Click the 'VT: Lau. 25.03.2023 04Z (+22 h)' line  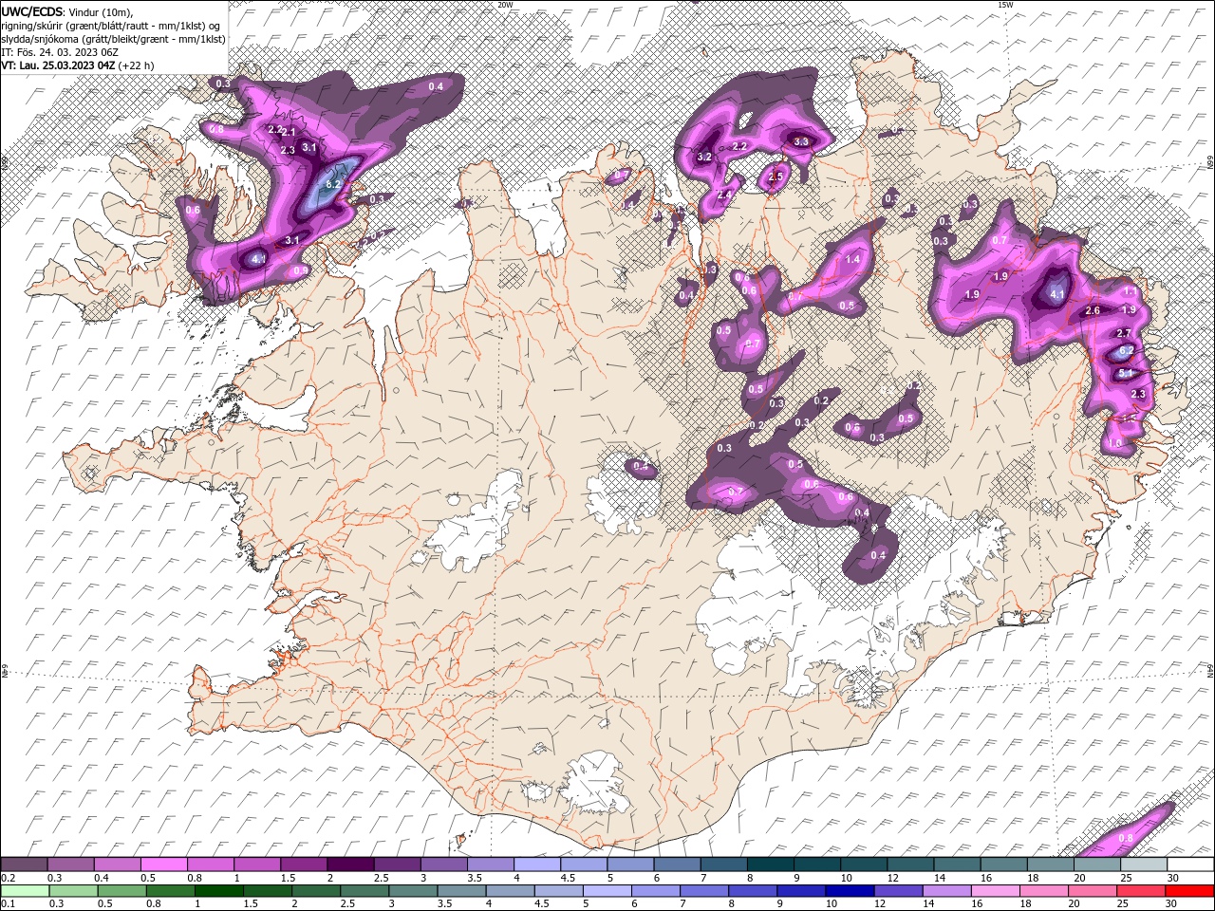coord(78,65)
